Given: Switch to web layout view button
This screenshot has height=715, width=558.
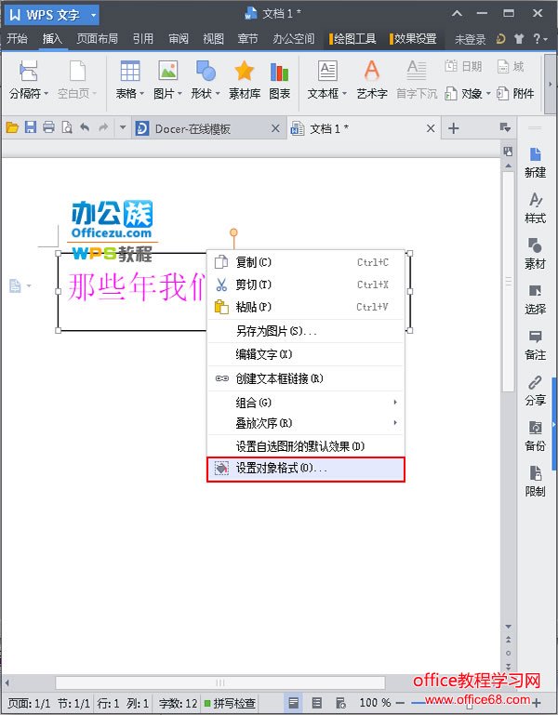Looking at the screenshot, I should (x=340, y=703).
